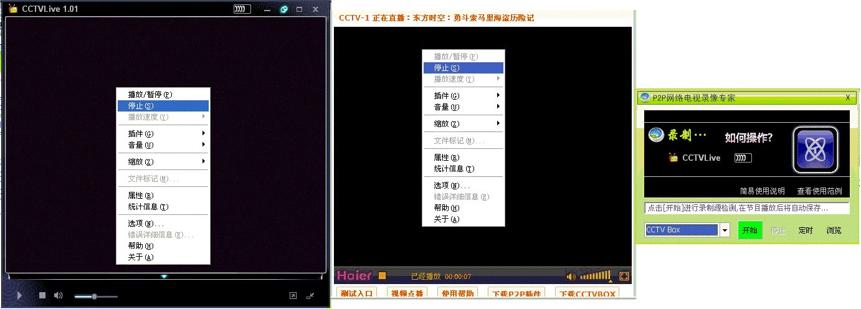
Task: Choose 属性 in the CCTVLive context menu
Action: click(x=163, y=196)
